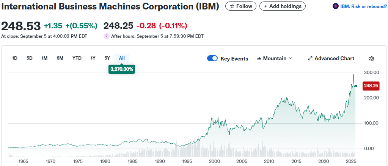Click the Key Events label
The height and width of the screenshot is (166, 388).
pyautogui.click(x=234, y=59)
